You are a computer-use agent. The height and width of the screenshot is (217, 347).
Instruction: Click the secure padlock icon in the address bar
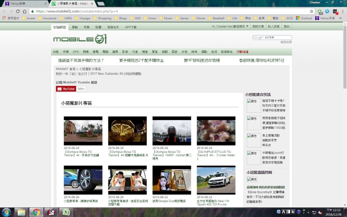click(x=33, y=11)
